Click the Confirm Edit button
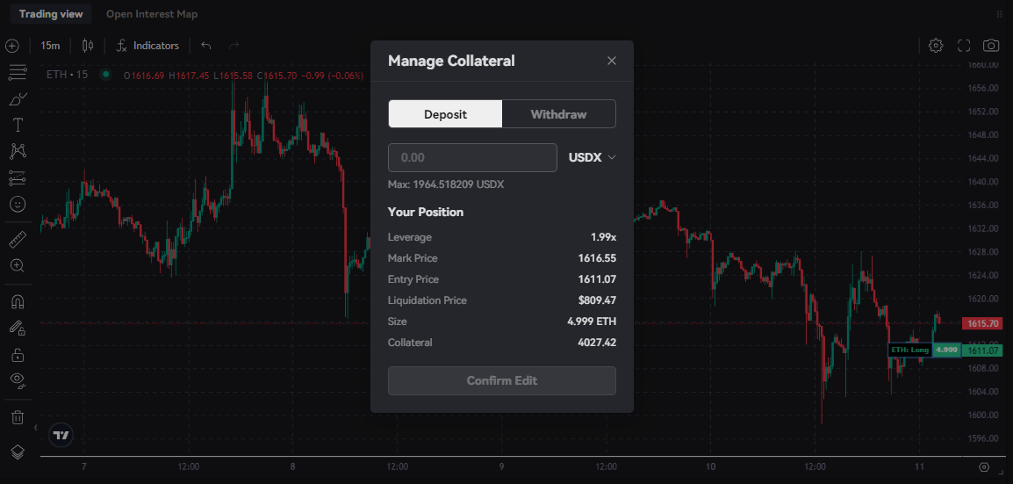1013x484 pixels. tap(502, 380)
